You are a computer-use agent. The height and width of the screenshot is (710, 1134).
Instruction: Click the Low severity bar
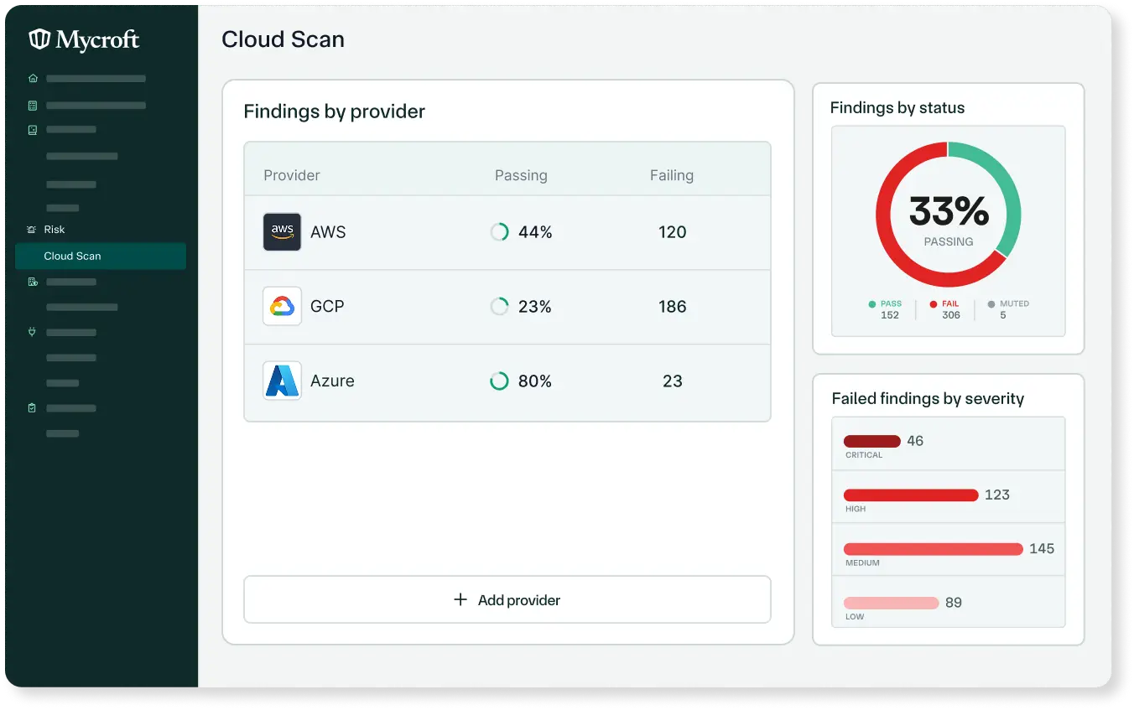(891, 603)
